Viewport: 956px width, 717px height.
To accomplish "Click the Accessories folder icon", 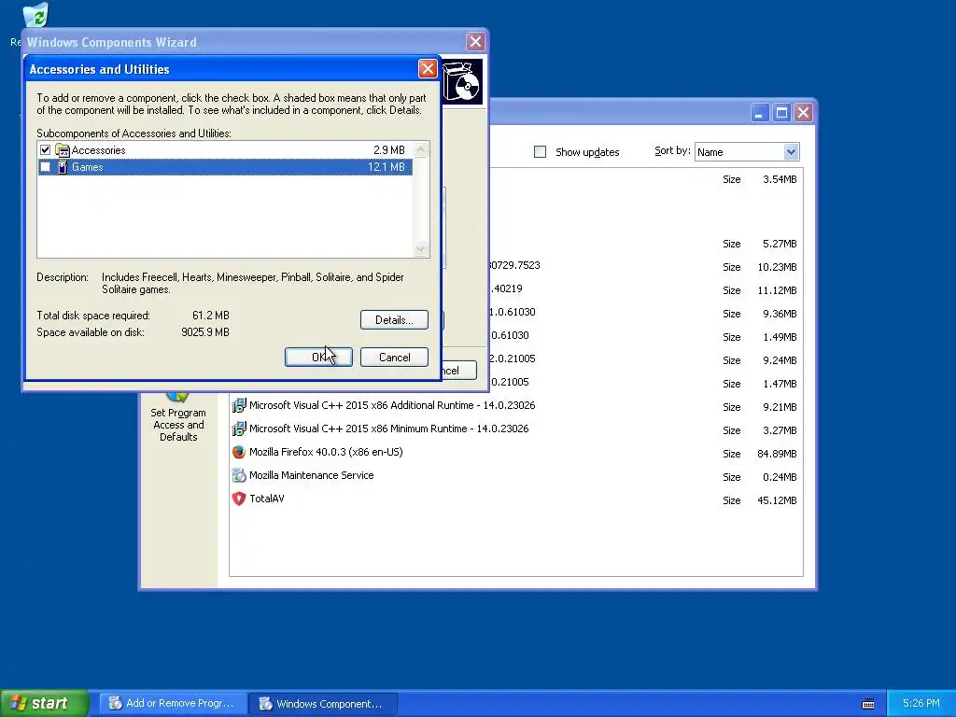I will click(63, 150).
